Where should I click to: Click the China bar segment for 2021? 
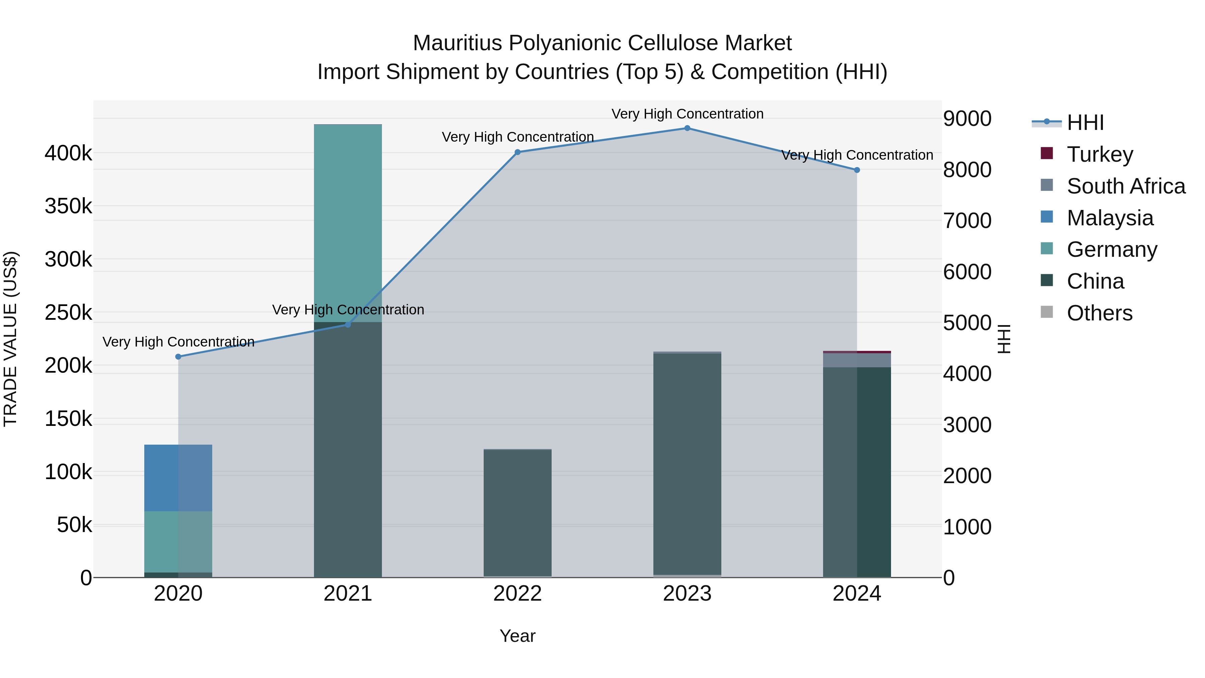[348, 450]
